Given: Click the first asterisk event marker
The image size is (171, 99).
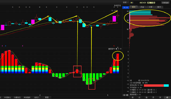Looking at the screenshot, I should pos(13,7).
